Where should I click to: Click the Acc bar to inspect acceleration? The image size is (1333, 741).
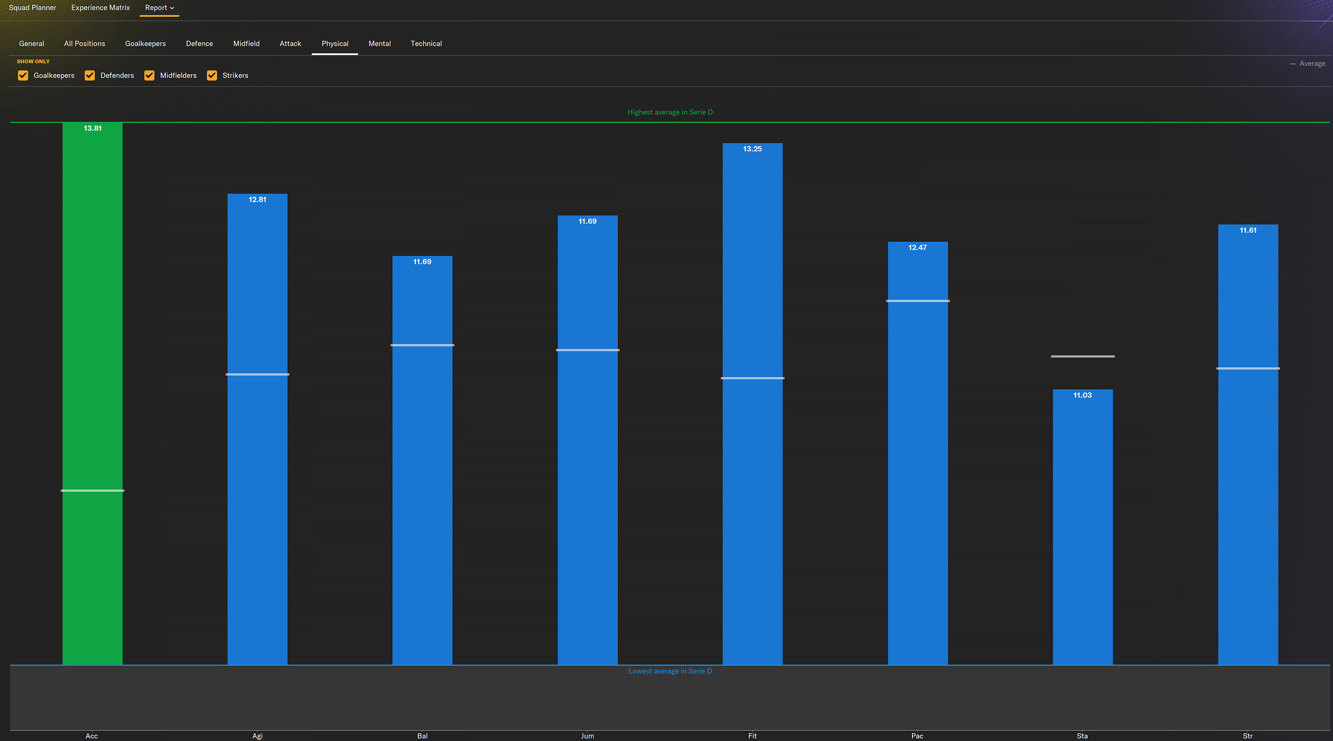tap(91, 392)
